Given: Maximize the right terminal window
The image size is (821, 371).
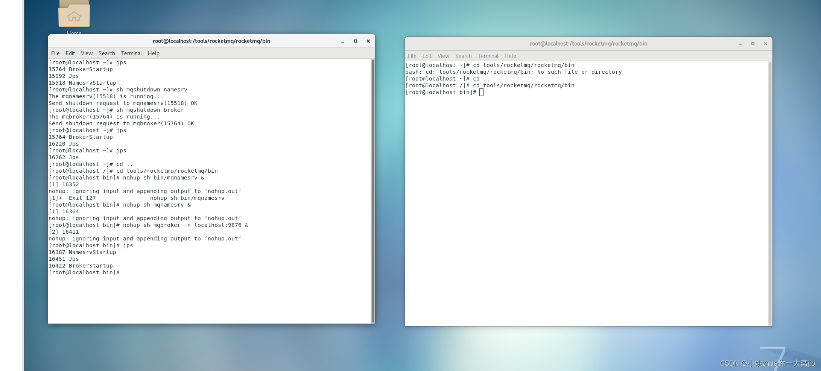Looking at the screenshot, I should [753, 44].
